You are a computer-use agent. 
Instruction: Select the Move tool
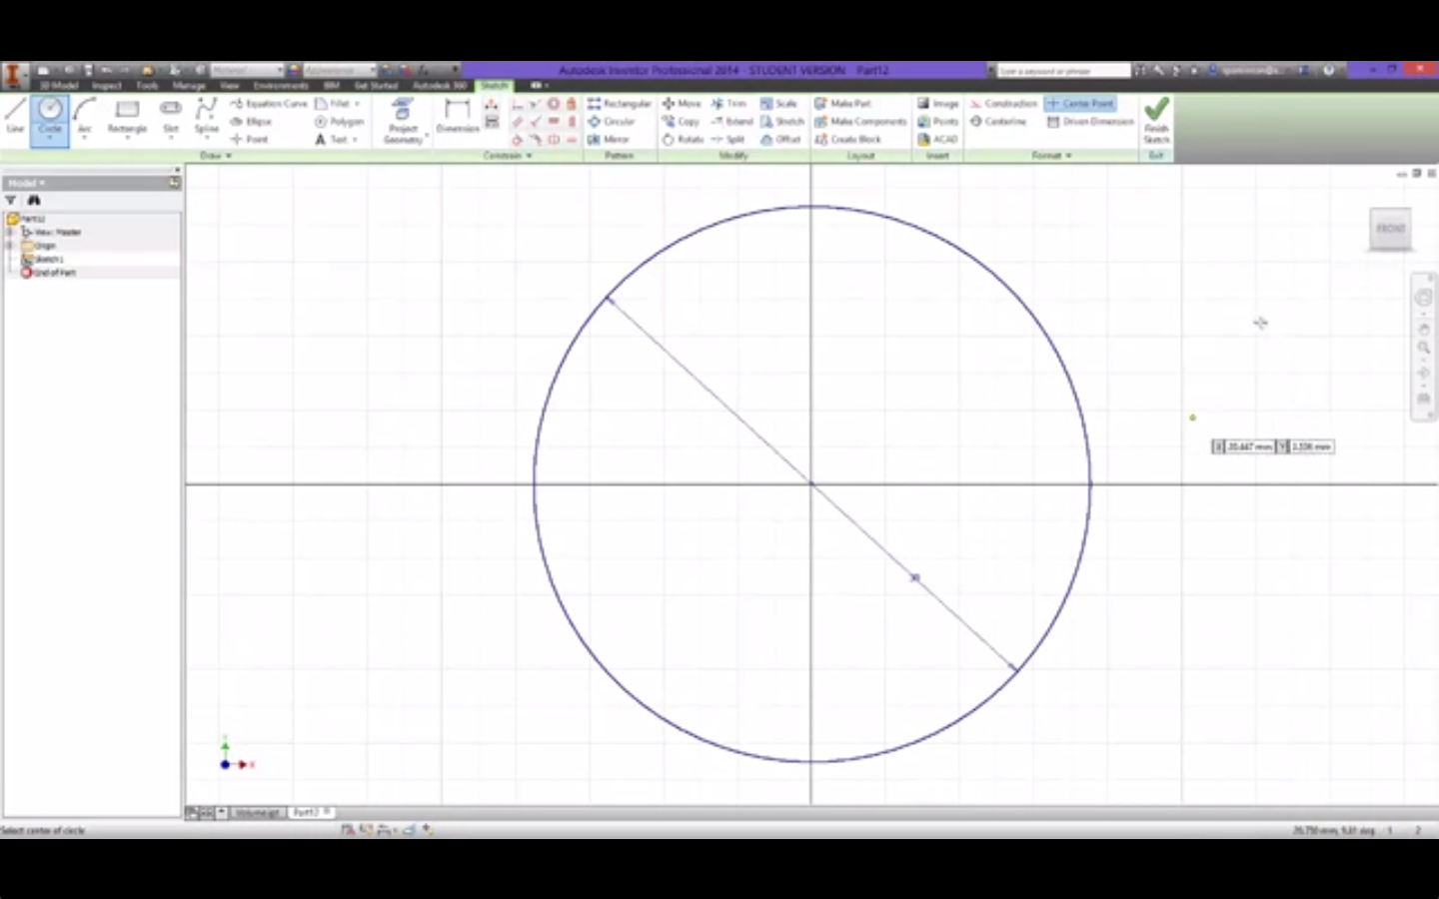pos(682,104)
